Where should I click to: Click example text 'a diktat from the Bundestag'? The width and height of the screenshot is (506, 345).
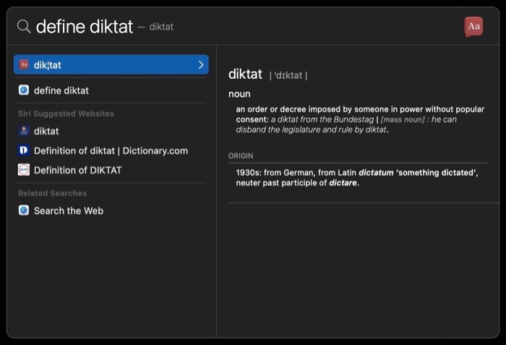point(322,119)
